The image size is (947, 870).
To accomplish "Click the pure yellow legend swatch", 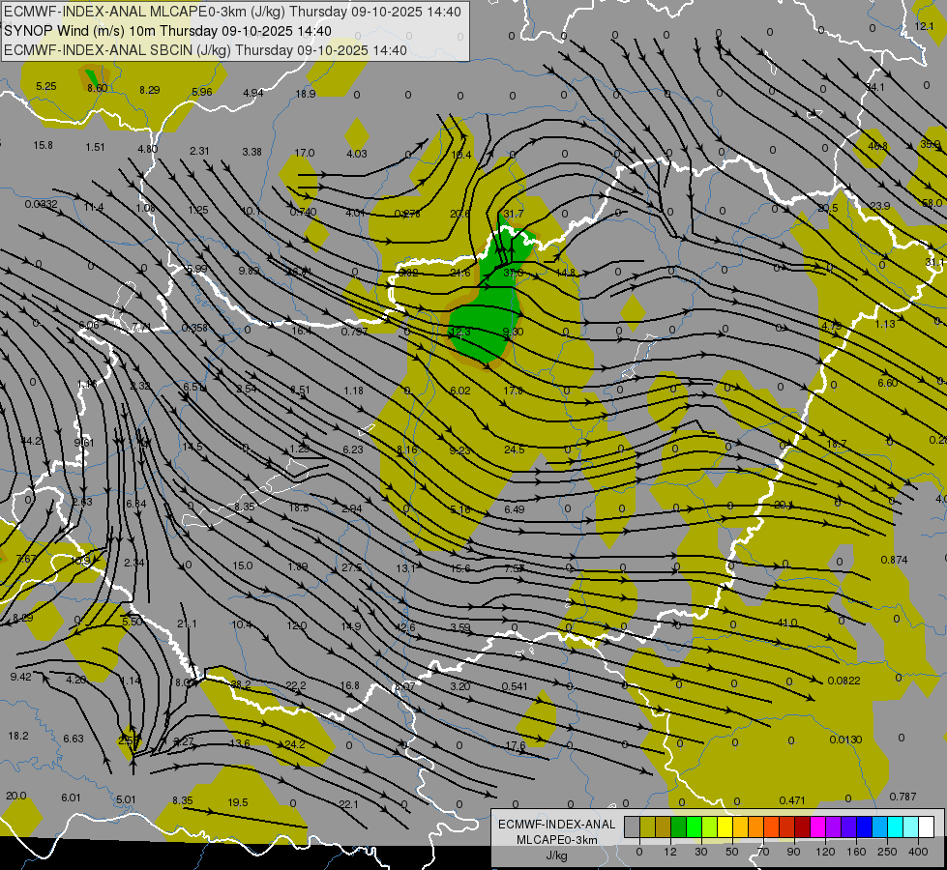I will (725, 826).
